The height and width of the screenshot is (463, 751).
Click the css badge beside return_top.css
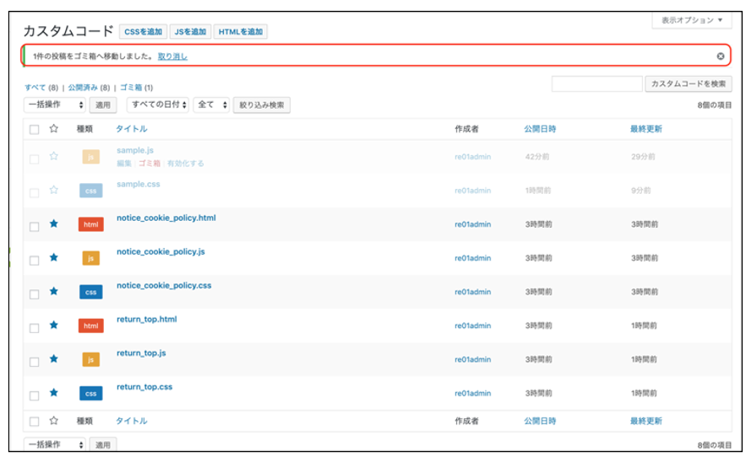click(x=90, y=393)
